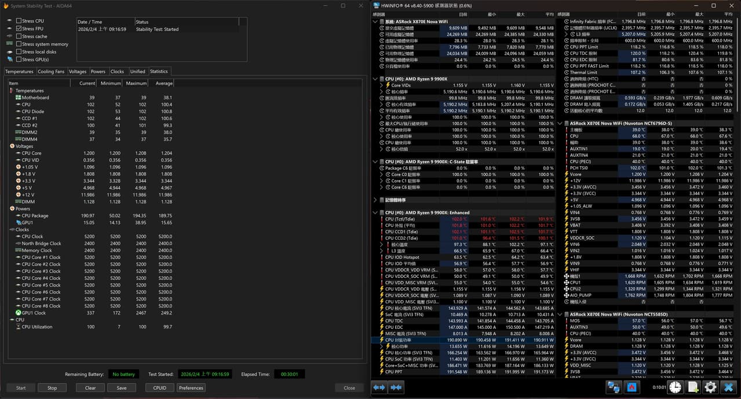Image resolution: width=741 pixels, height=399 pixels.
Task: Open CPUID from AIDA64
Action: click(x=160, y=388)
